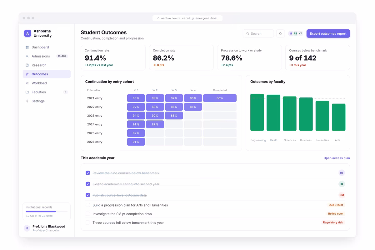Click the Faculties folder icon
Viewport: 375px width, 250px height.
point(27,92)
